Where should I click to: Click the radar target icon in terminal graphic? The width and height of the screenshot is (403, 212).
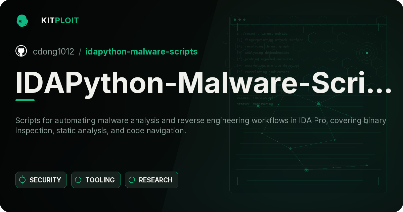pyautogui.click(x=367, y=53)
